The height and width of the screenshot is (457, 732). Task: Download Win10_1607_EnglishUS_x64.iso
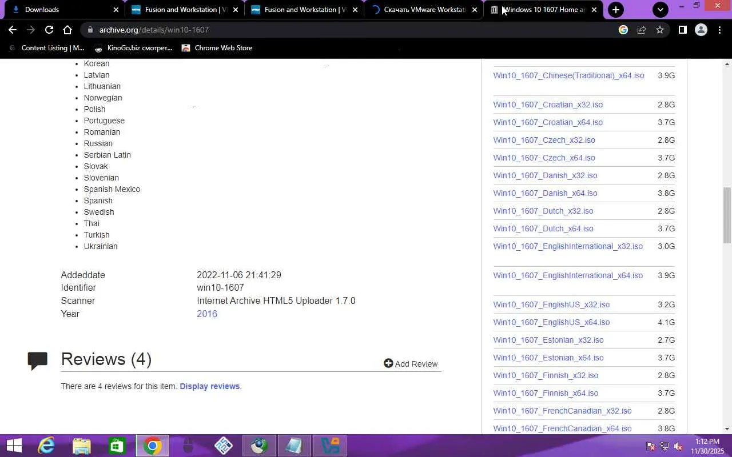coord(551,322)
